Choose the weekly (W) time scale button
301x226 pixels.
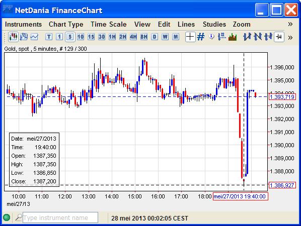pos(165,37)
